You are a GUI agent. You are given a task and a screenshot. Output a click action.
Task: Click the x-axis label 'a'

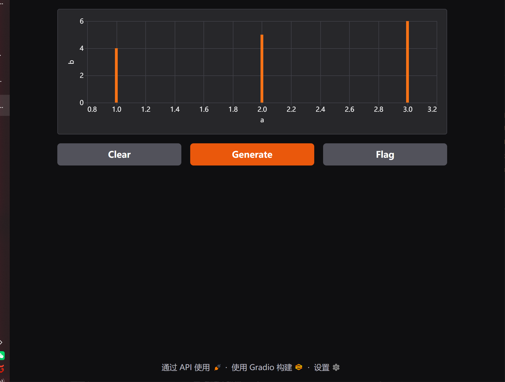tap(262, 120)
